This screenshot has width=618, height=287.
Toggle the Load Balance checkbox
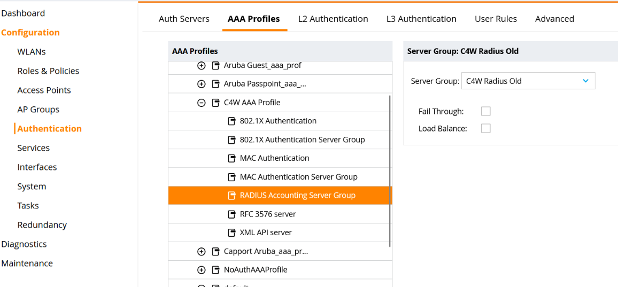pyautogui.click(x=485, y=128)
